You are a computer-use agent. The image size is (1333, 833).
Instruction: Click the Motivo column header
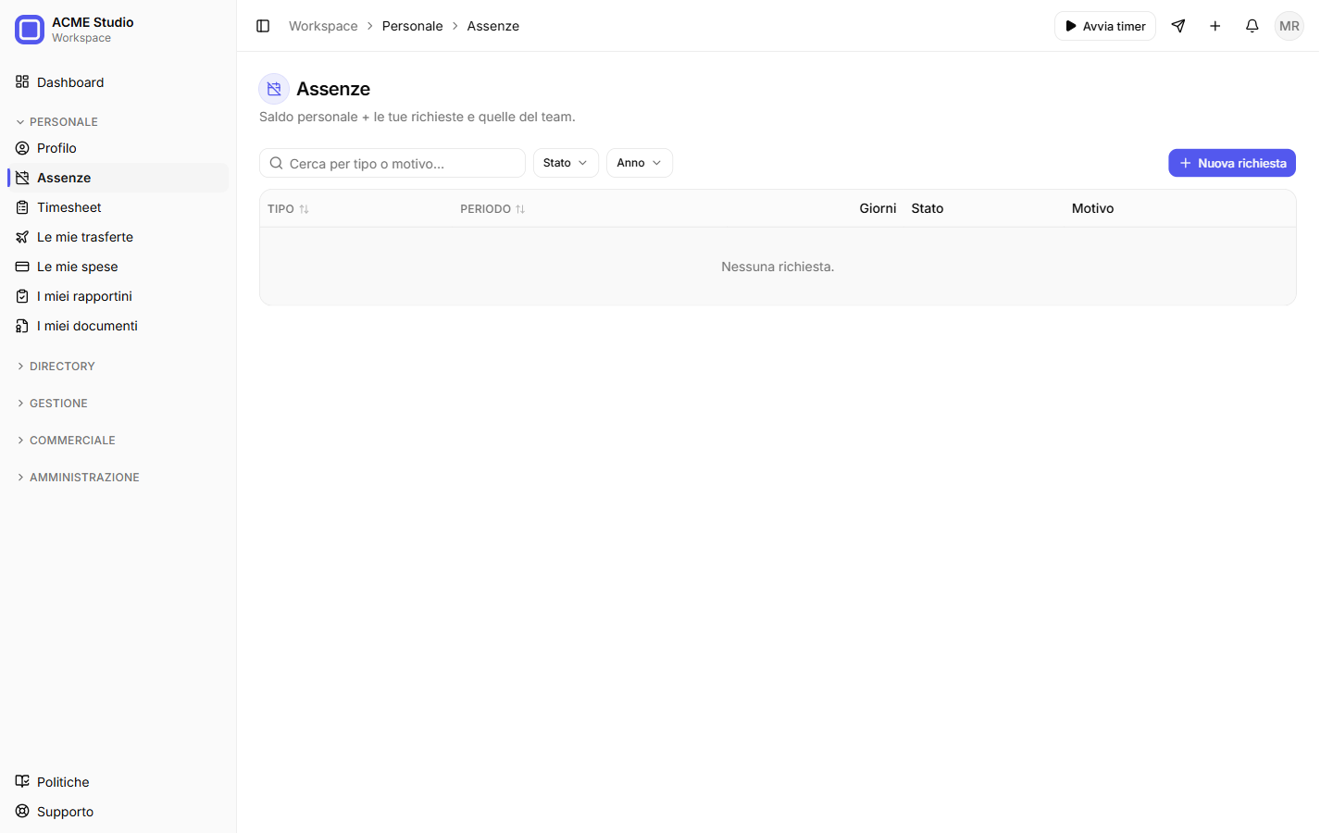(1093, 208)
